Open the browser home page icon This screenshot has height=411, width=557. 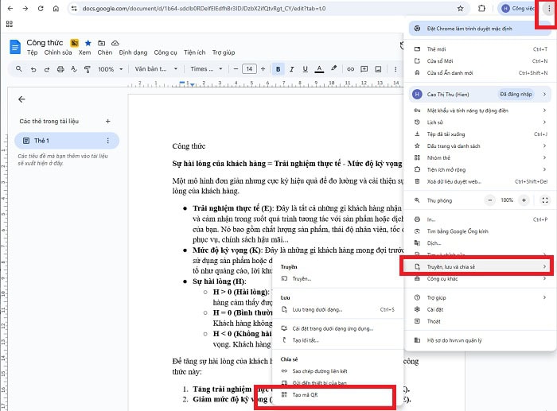(x=56, y=9)
